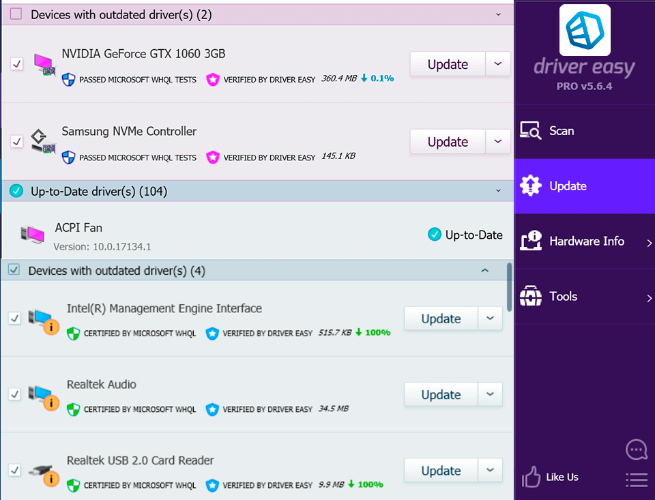Collapse the Devices with outdated drivers (4) section
The image size is (655, 500).
(484, 270)
